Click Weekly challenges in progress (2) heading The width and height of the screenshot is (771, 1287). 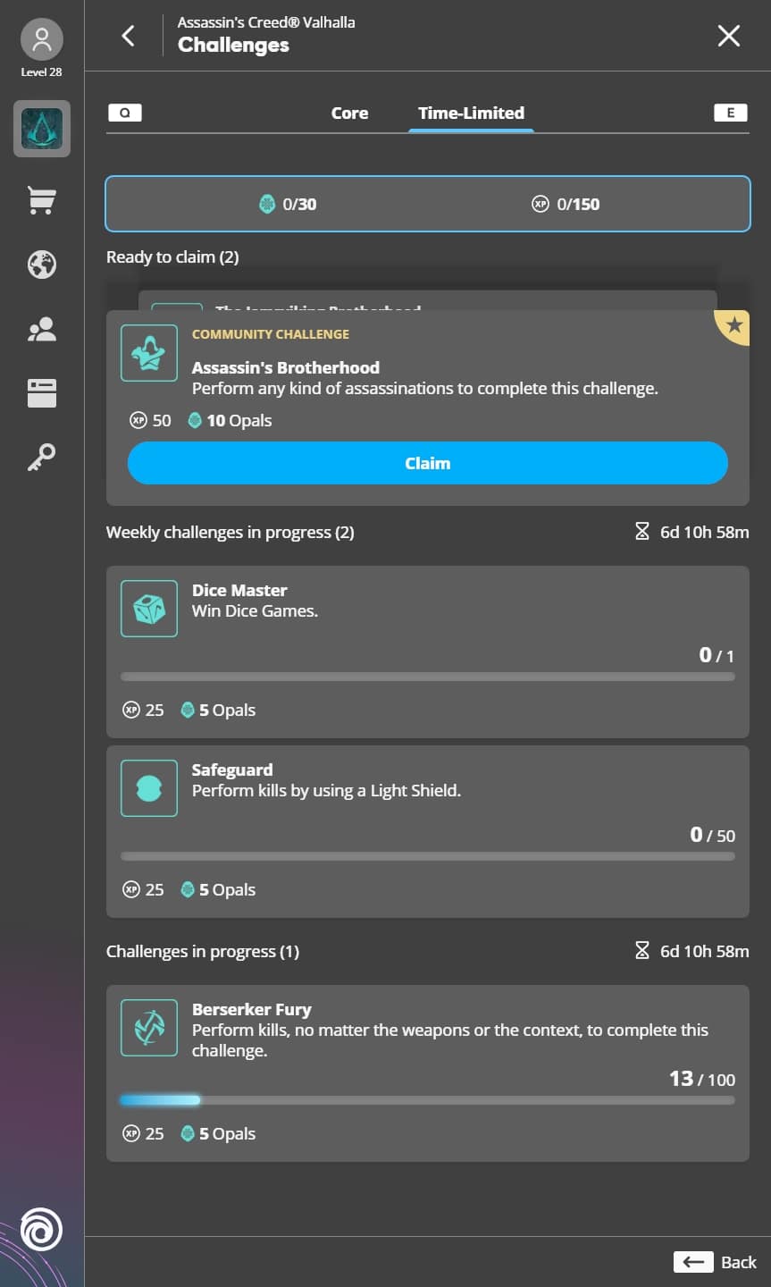point(230,532)
